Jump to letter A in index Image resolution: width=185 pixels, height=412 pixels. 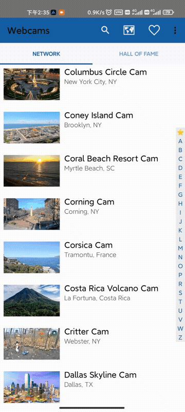(x=180, y=141)
